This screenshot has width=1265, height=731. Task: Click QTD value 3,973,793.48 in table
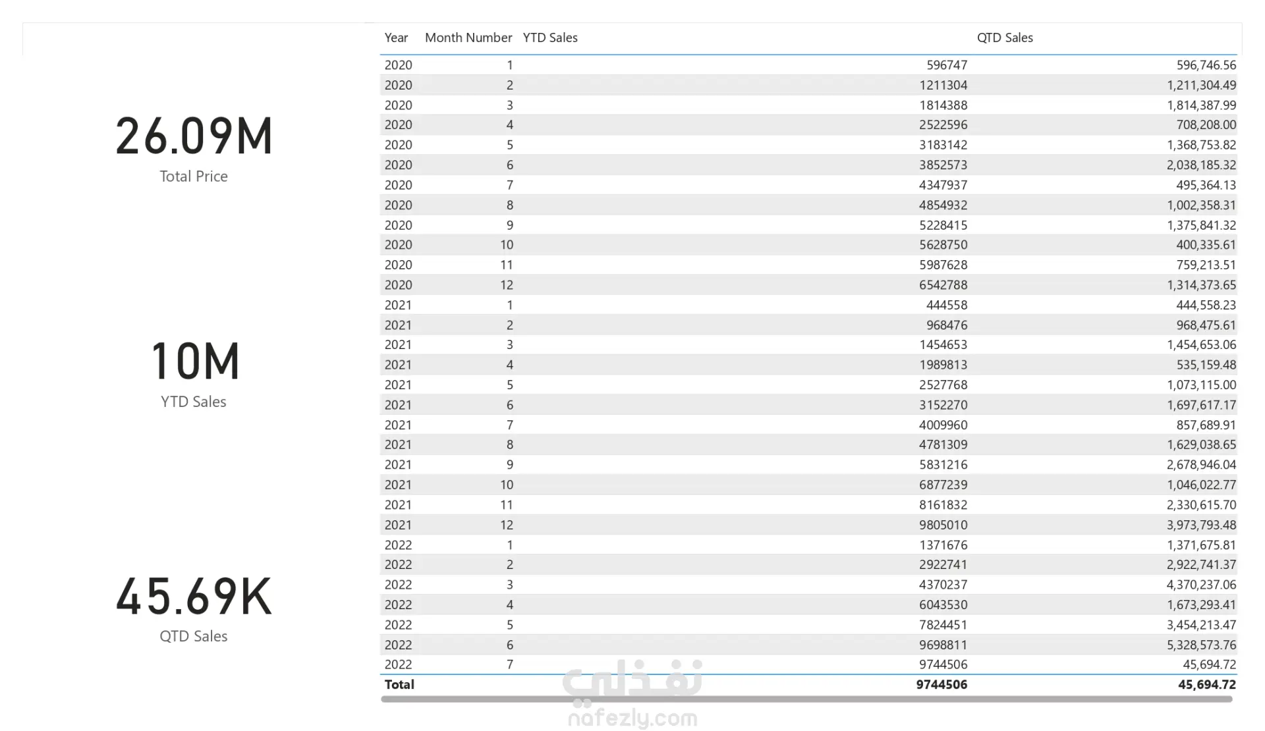[1200, 525]
